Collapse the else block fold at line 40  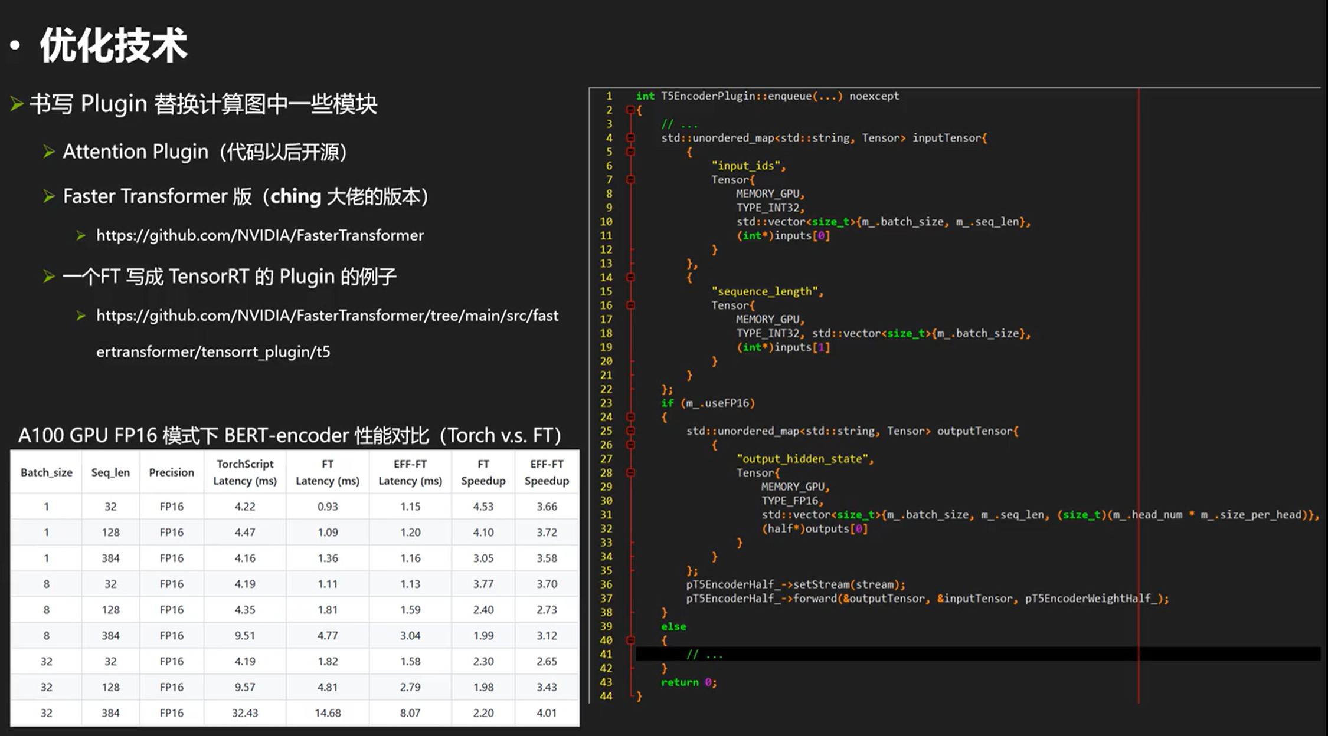point(630,640)
